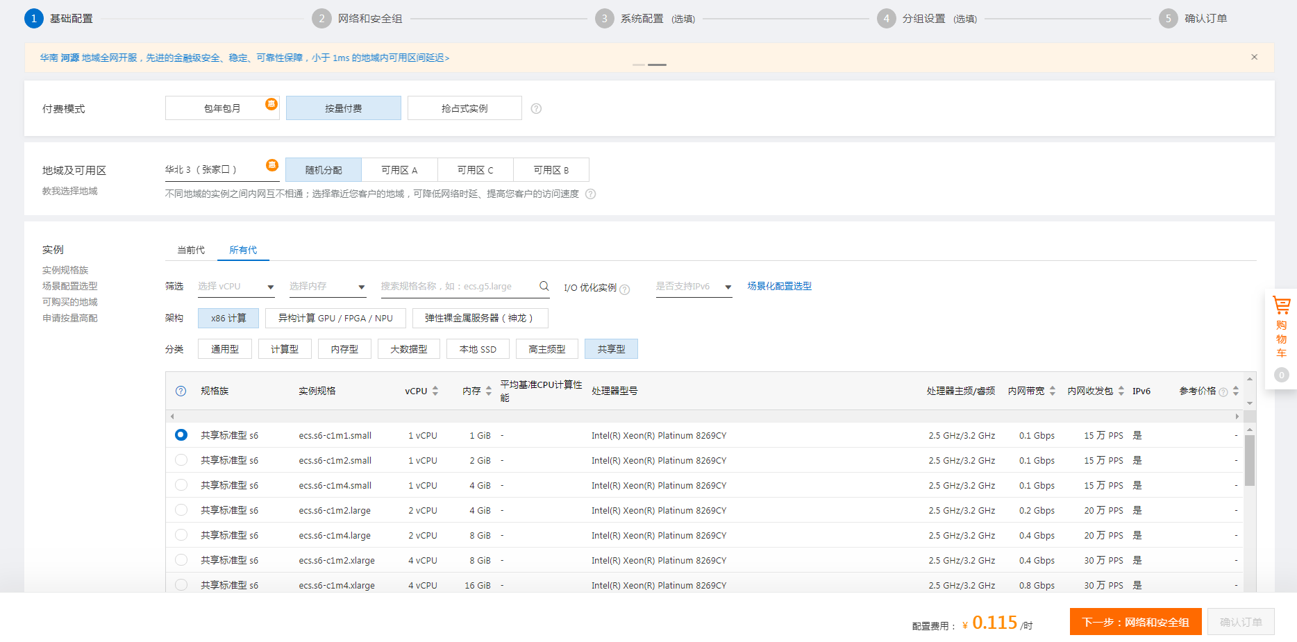Open 教我选择地域 link

click(x=69, y=191)
